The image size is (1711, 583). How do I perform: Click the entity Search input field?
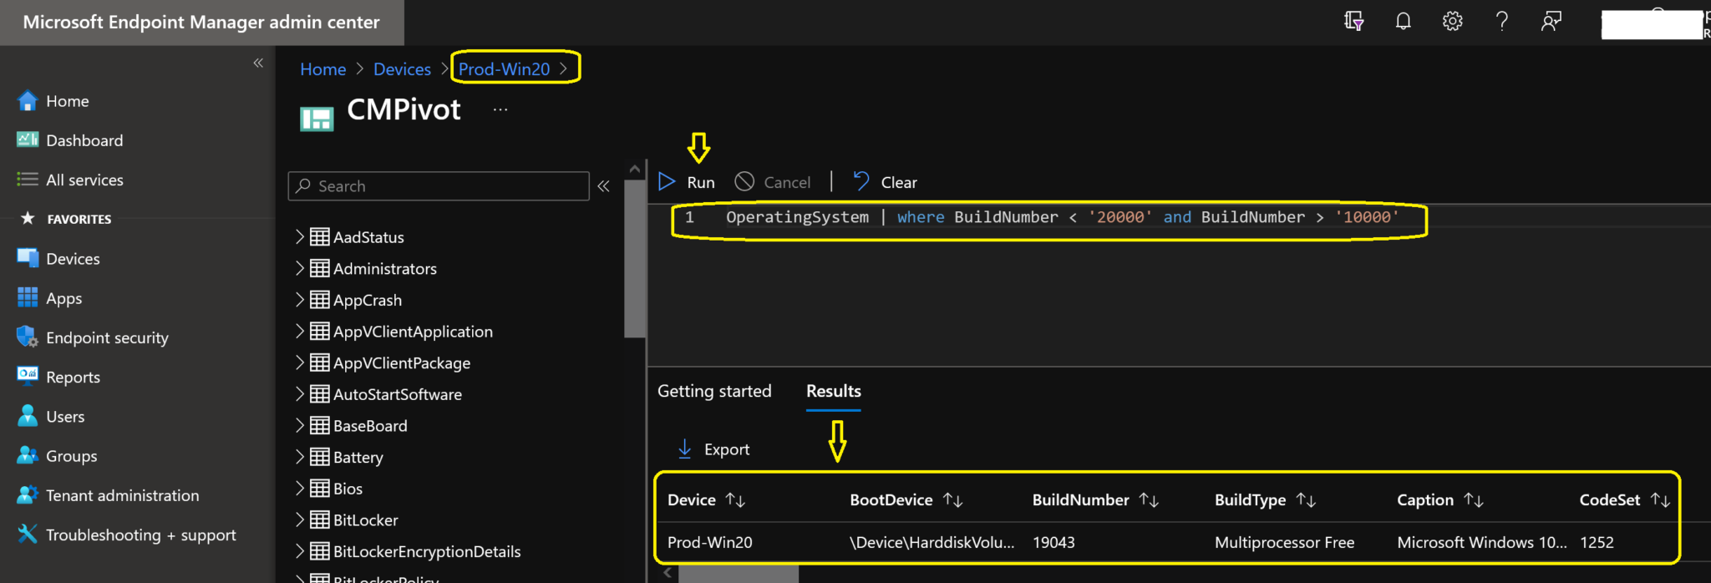coord(439,186)
